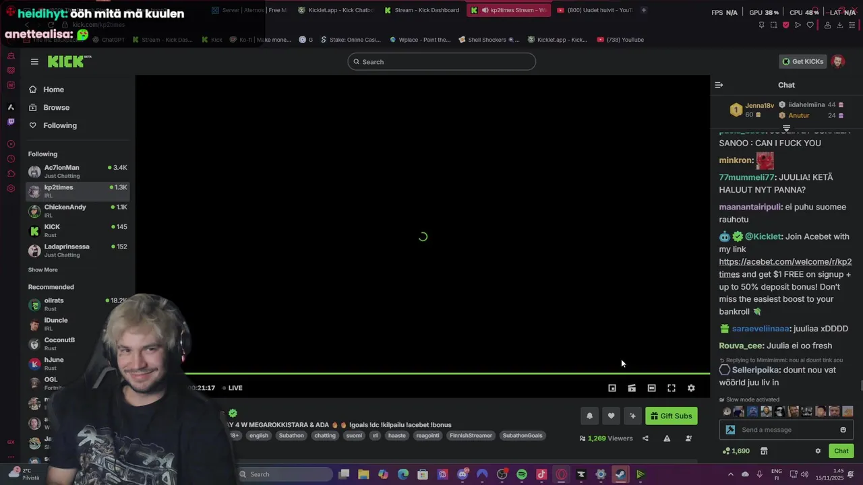
Task: Open the KICKs shop icon
Action: [x=764, y=451]
